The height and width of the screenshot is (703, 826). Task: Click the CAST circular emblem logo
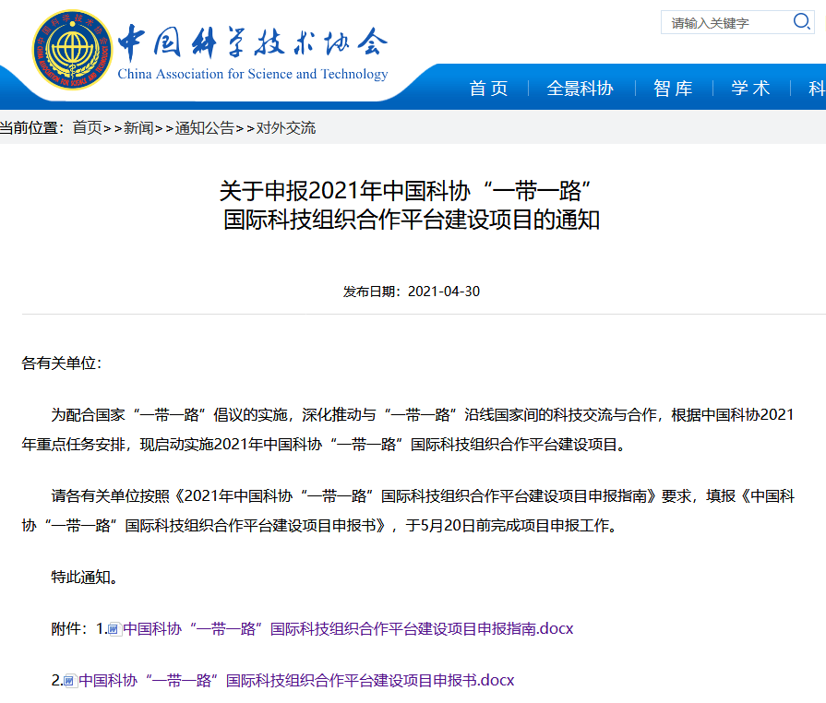(72, 51)
